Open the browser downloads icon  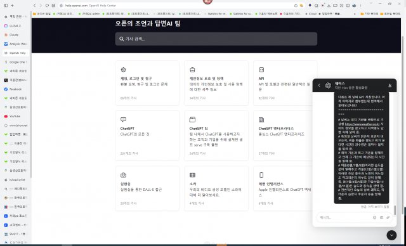tap(329, 6)
